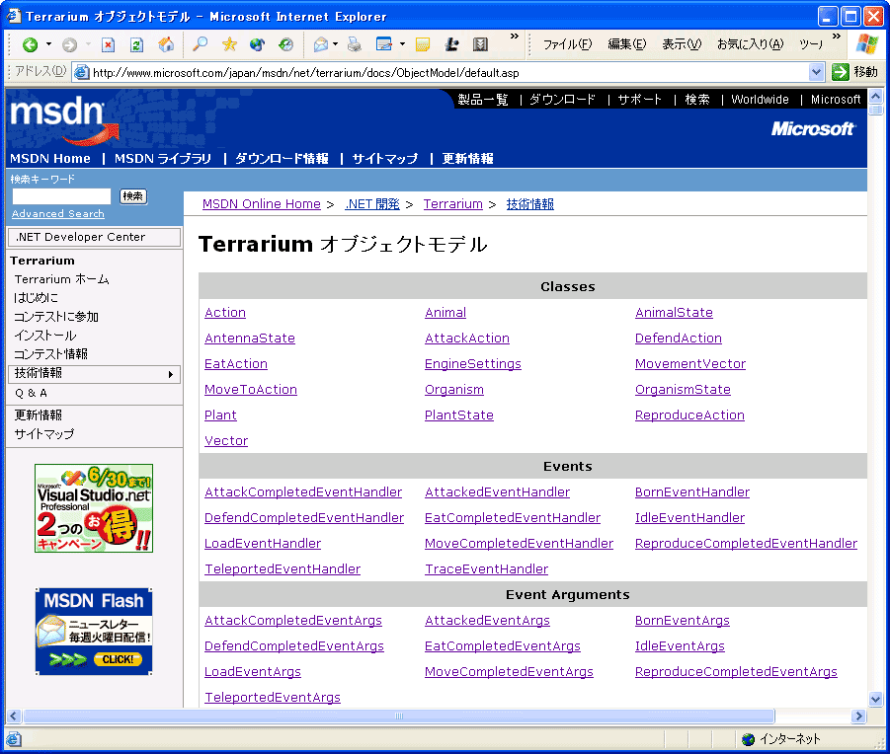Click the horizontal scrollbar thumb
The image size is (890, 754).
(x=398, y=716)
